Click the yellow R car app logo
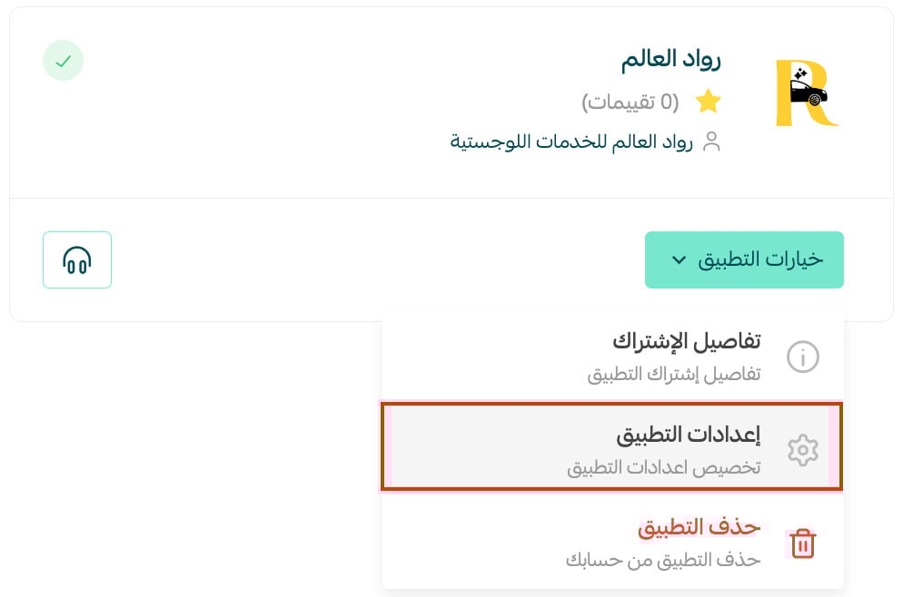The width and height of the screenshot is (903, 597). tap(806, 93)
